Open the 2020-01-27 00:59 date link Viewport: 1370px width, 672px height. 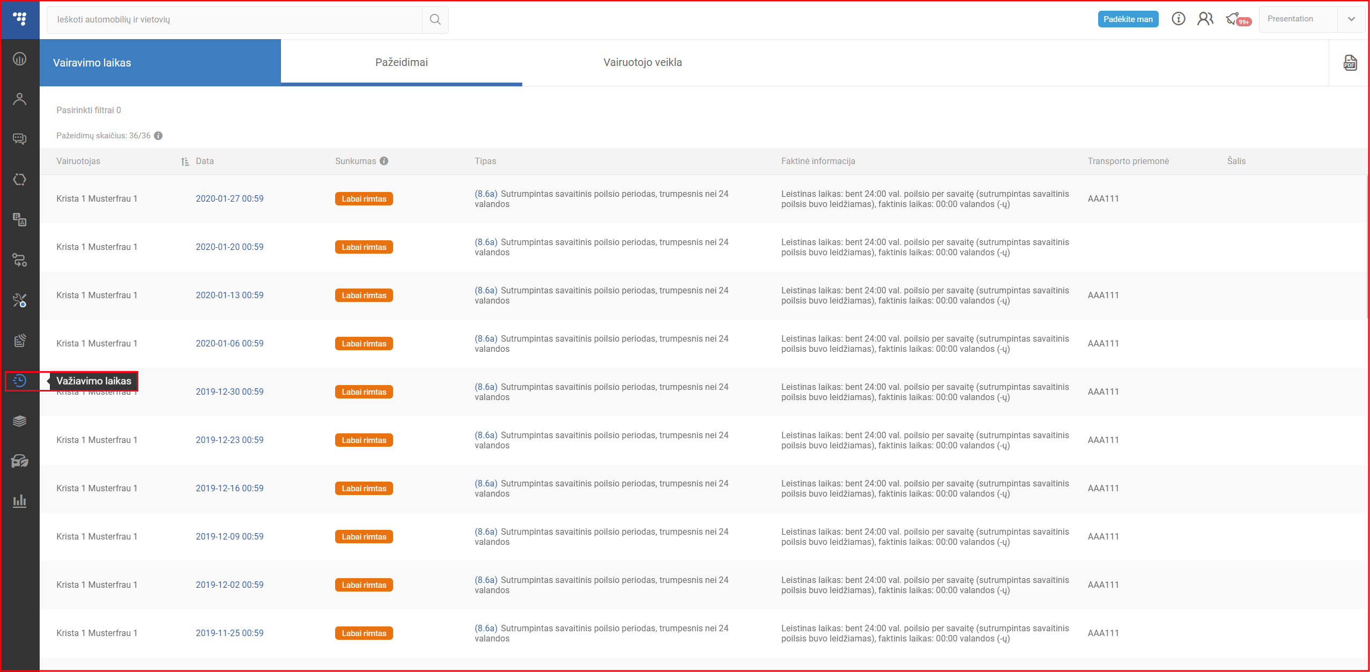pos(229,199)
